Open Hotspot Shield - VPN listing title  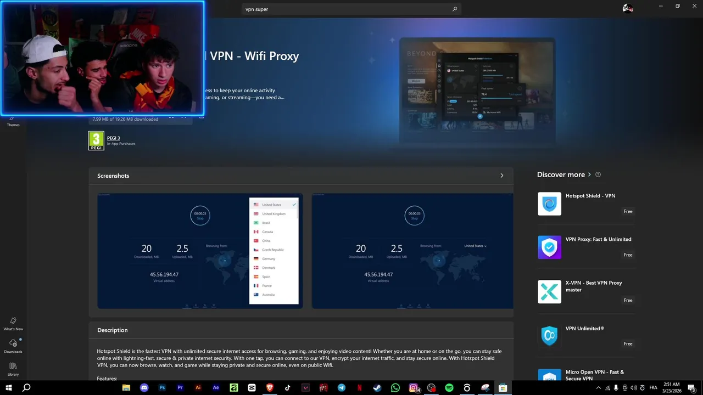pyautogui.click(x=590, y=196)
